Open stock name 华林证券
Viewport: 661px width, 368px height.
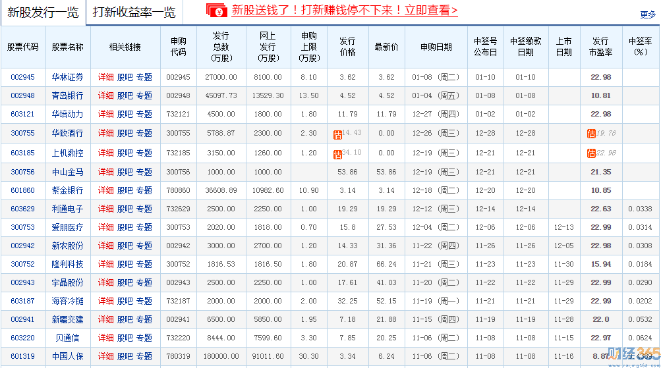67,77
